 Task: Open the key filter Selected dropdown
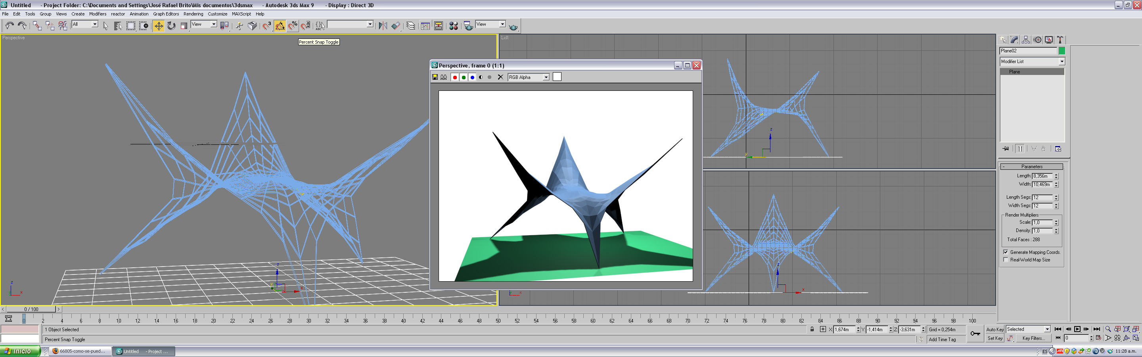[x=1028, y=329]
